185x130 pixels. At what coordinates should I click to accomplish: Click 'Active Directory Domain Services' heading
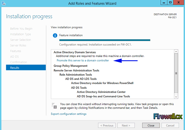click(75, 52)
